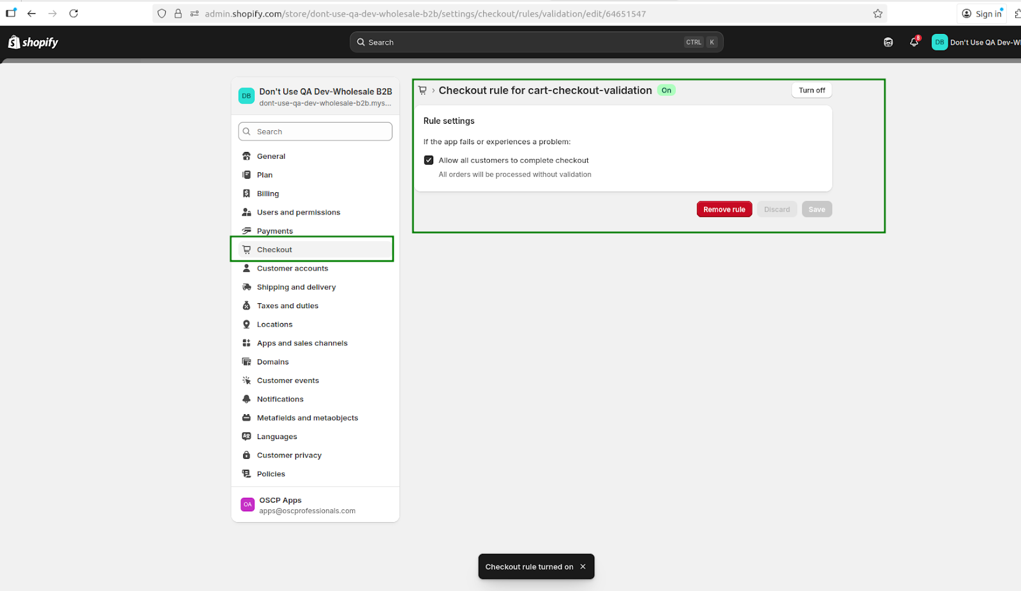Open the notifications bell icon
Viewport: 1021px width, 591px height.
[914, 42]
